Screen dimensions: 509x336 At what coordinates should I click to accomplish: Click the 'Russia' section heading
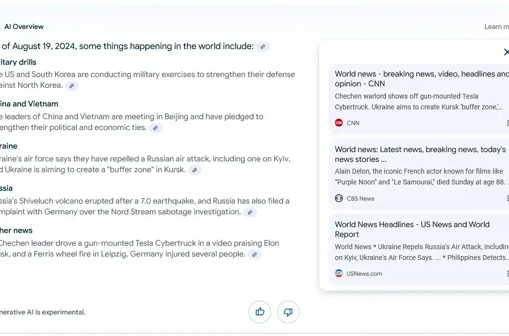[x=6, y=188]
